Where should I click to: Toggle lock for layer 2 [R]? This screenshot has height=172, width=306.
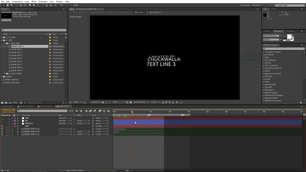9,121
